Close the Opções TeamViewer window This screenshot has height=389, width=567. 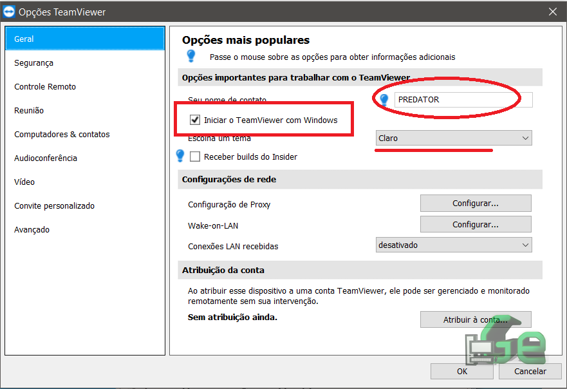(553, 12)
